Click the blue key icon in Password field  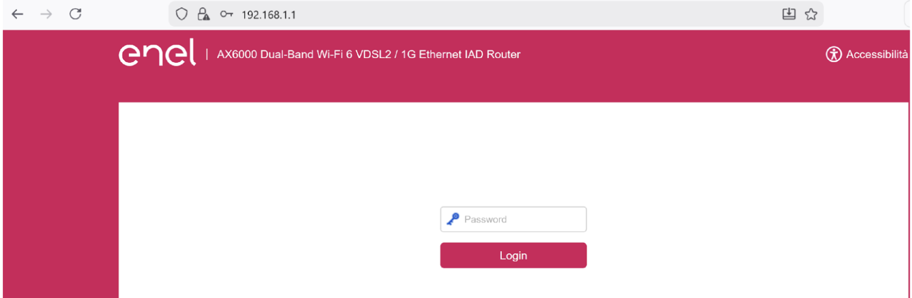pyautogui.click(x=452, y=219)
